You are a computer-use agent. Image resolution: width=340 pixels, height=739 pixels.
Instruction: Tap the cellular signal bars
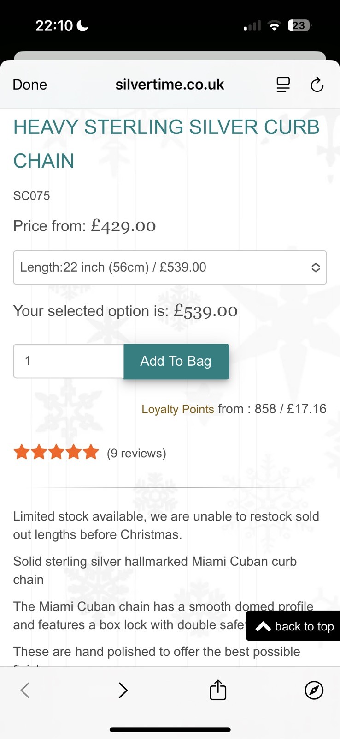coord(252,26)
